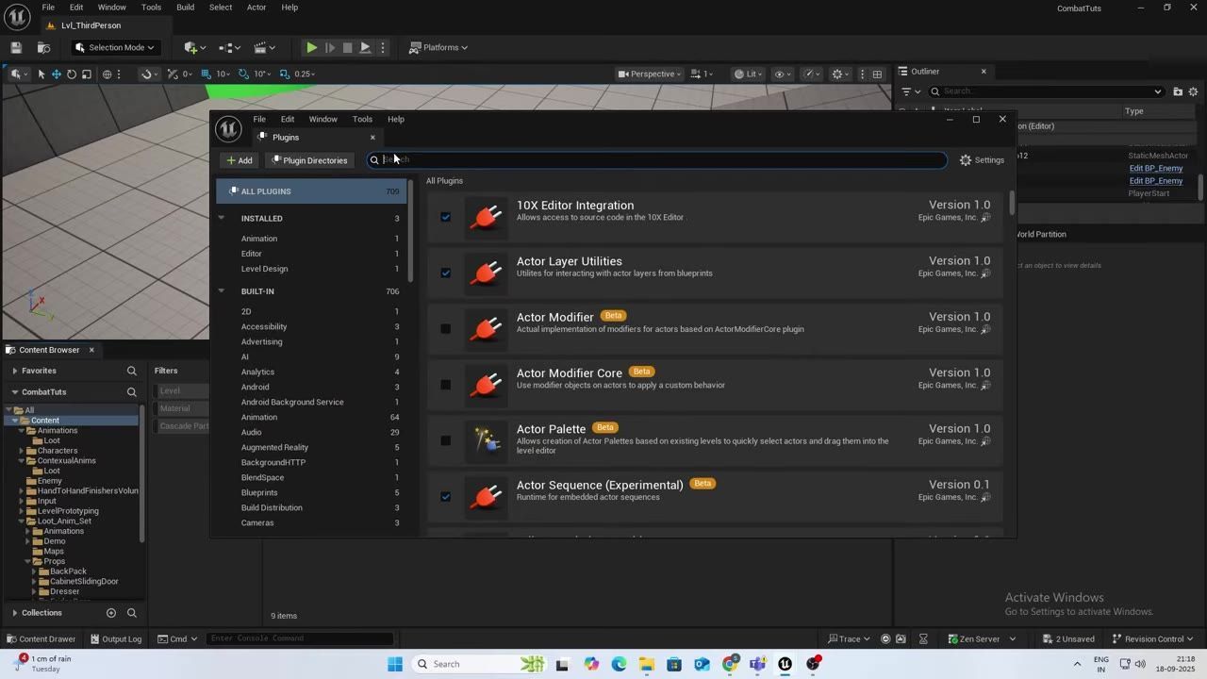1207x679 pixels.
Task: Click the Add button in Plugins window
Action: click(x=240, y=160)
